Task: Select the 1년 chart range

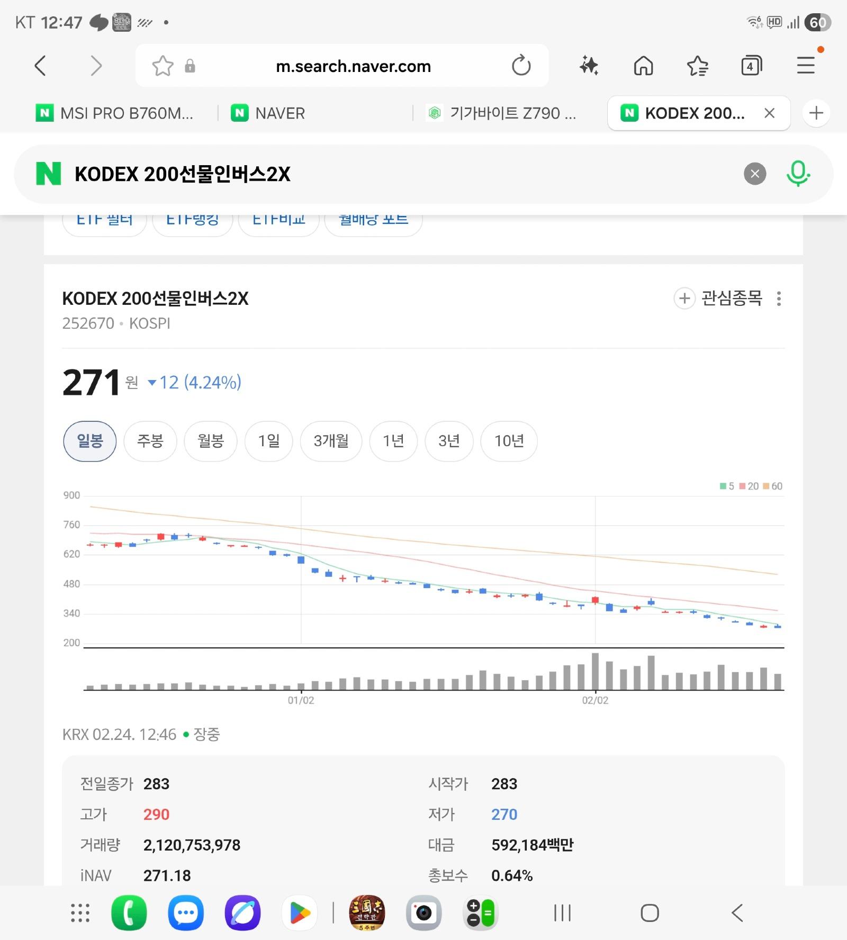Action: [393, 441]
